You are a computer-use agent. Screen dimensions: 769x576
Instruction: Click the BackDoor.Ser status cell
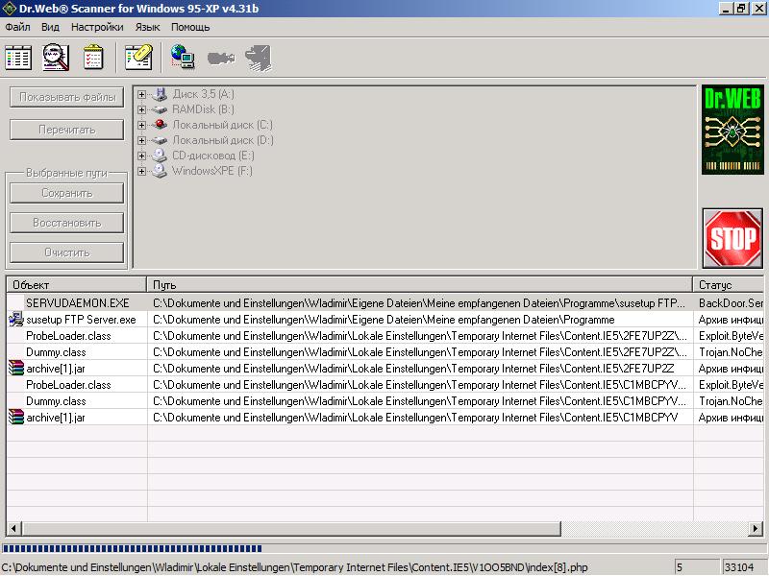click(x=730, y=303)
